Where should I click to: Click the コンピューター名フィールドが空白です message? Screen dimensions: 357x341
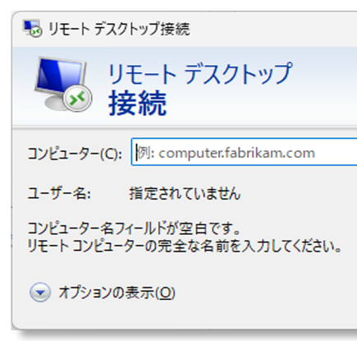coord(134,228)
